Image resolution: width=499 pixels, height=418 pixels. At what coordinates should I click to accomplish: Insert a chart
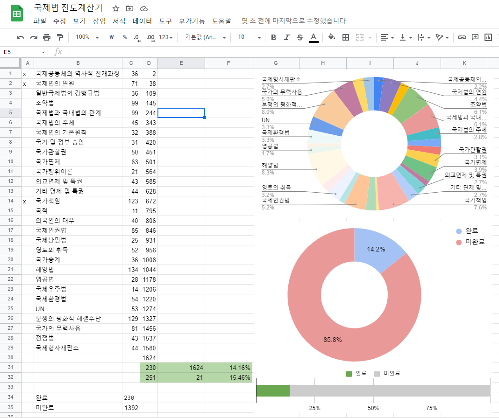click(488, 37)
